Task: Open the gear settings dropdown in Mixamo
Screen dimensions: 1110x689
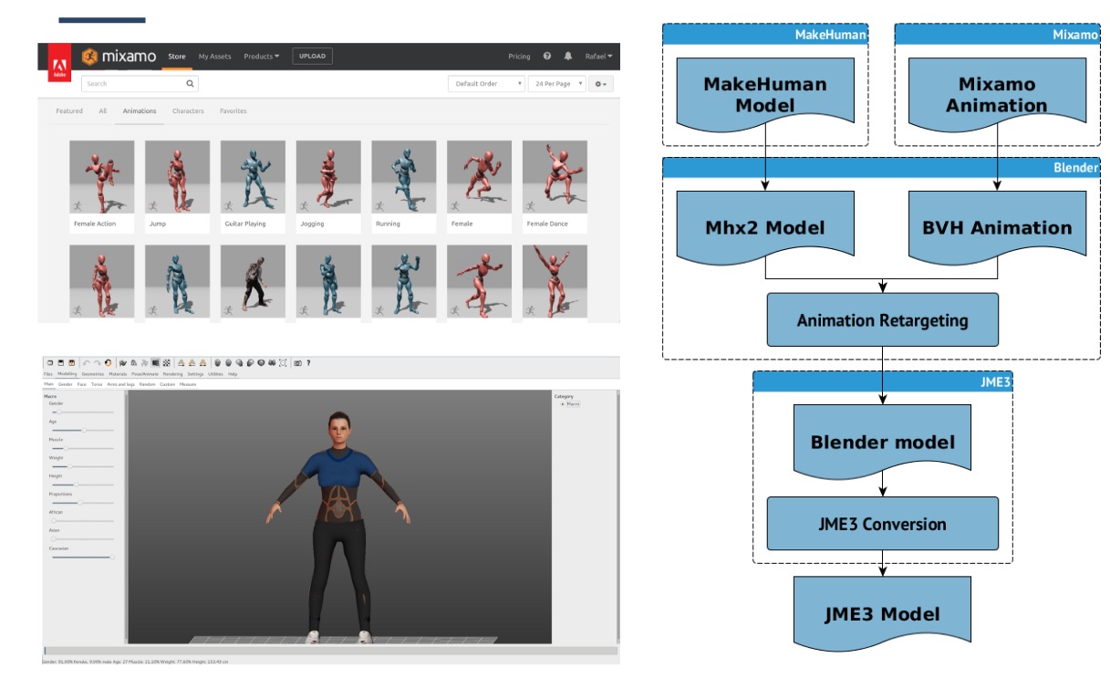Action: (x=600, y=83)
